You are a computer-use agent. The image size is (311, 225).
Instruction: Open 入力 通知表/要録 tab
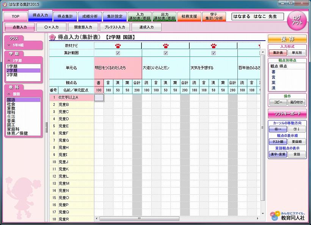(140, 16)
